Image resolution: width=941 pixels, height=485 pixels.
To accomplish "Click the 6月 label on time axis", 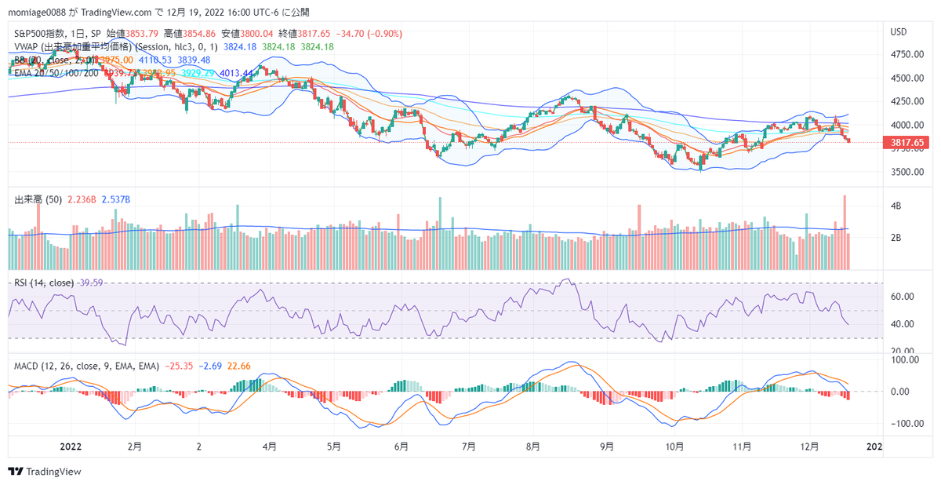I will (401, 446).
